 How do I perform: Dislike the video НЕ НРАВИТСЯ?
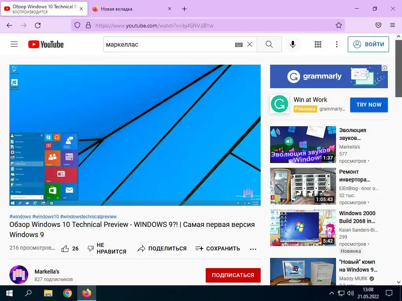[x=107, y=248]
